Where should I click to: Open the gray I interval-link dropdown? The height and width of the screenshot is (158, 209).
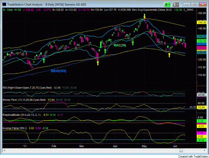coord(176,5)
